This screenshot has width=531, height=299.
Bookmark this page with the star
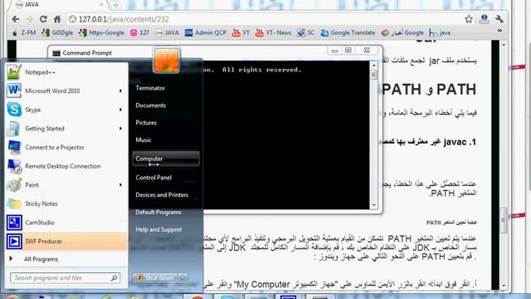[x=469, y=19]
